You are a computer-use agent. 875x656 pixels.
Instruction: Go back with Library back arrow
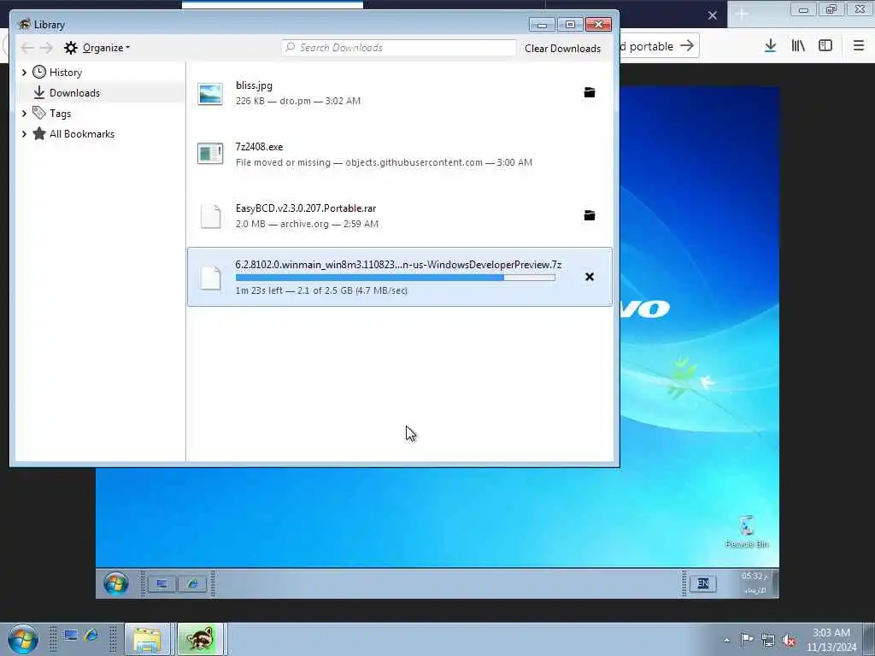(26, 48)
